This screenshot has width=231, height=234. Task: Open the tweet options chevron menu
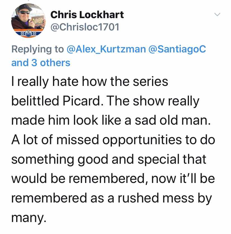217,15
